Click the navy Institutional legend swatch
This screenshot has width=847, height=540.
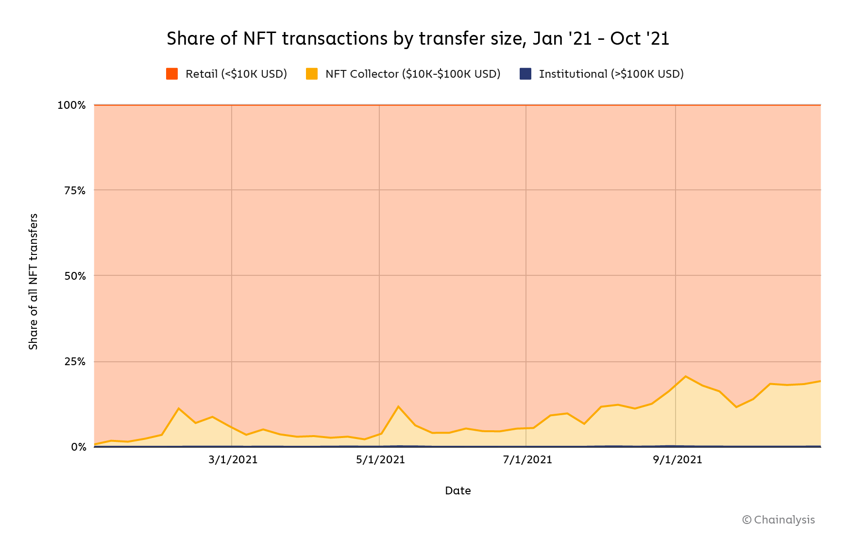click(525, 74)
